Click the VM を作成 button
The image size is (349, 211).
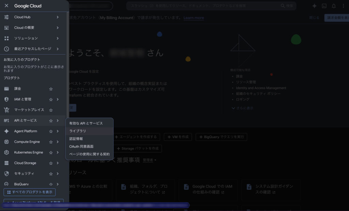coord(178,137)
